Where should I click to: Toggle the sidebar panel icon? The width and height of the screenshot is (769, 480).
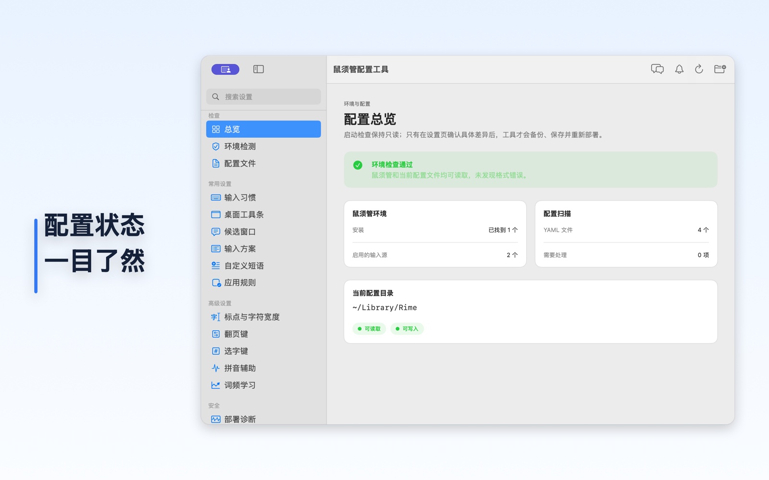259,70
